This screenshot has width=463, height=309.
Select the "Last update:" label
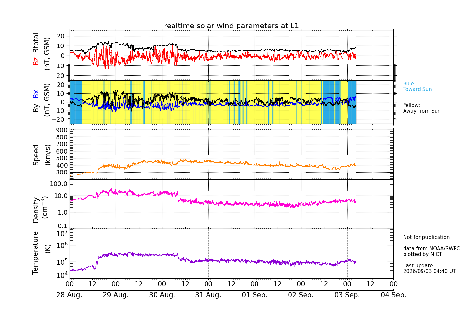[x=419, y=266]
